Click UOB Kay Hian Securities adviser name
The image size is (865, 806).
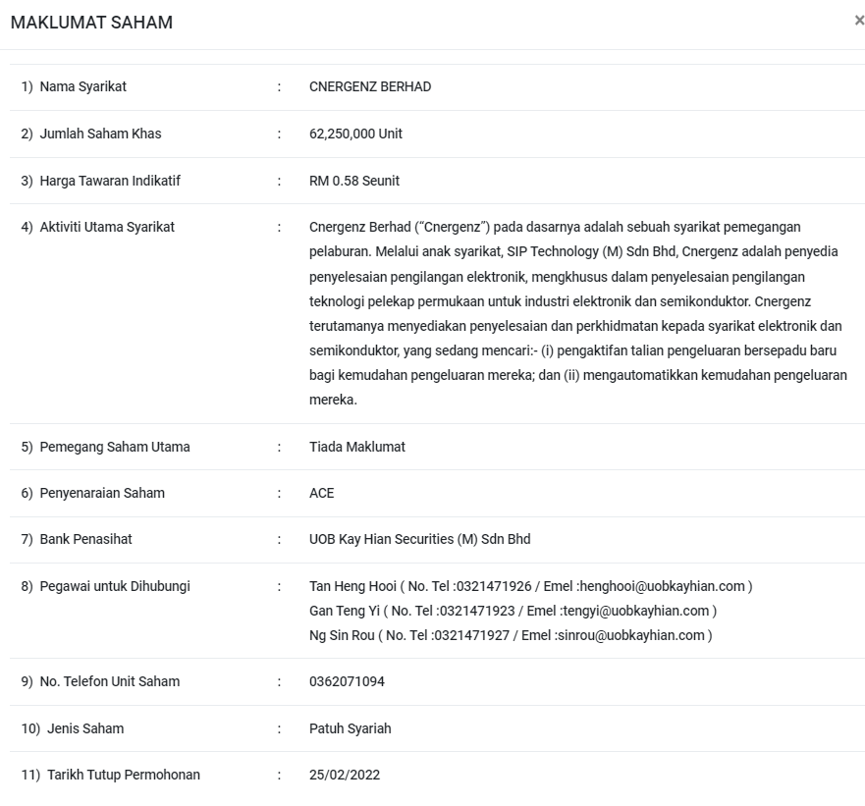pos(419,539)
